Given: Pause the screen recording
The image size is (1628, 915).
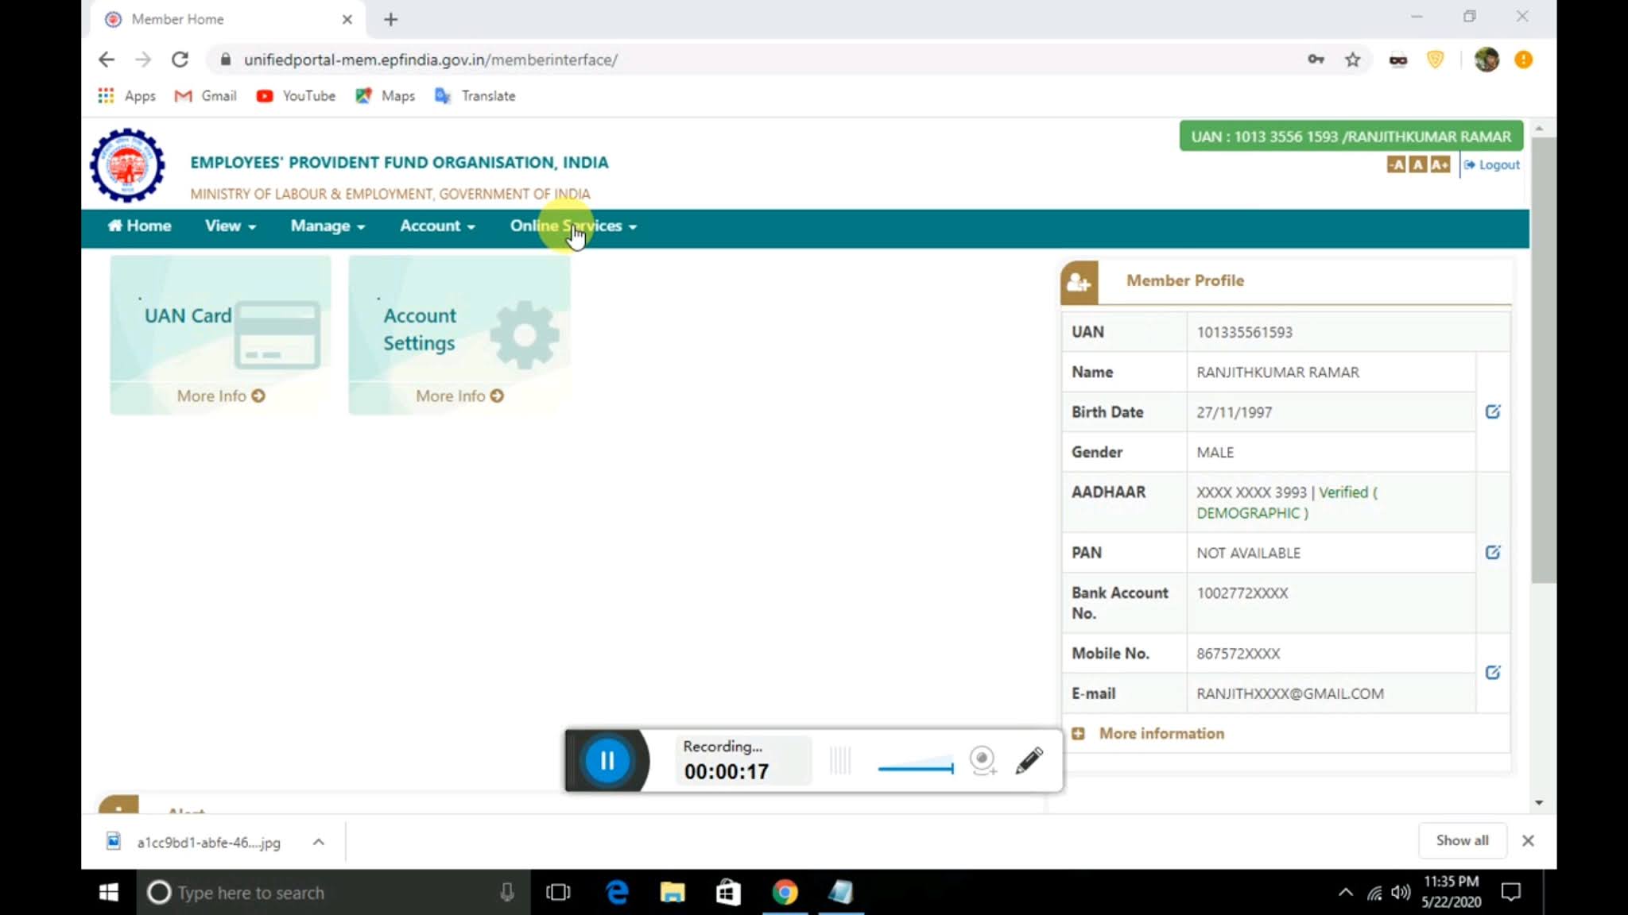Looking at the screenshot, I should [x=607, y=760].
